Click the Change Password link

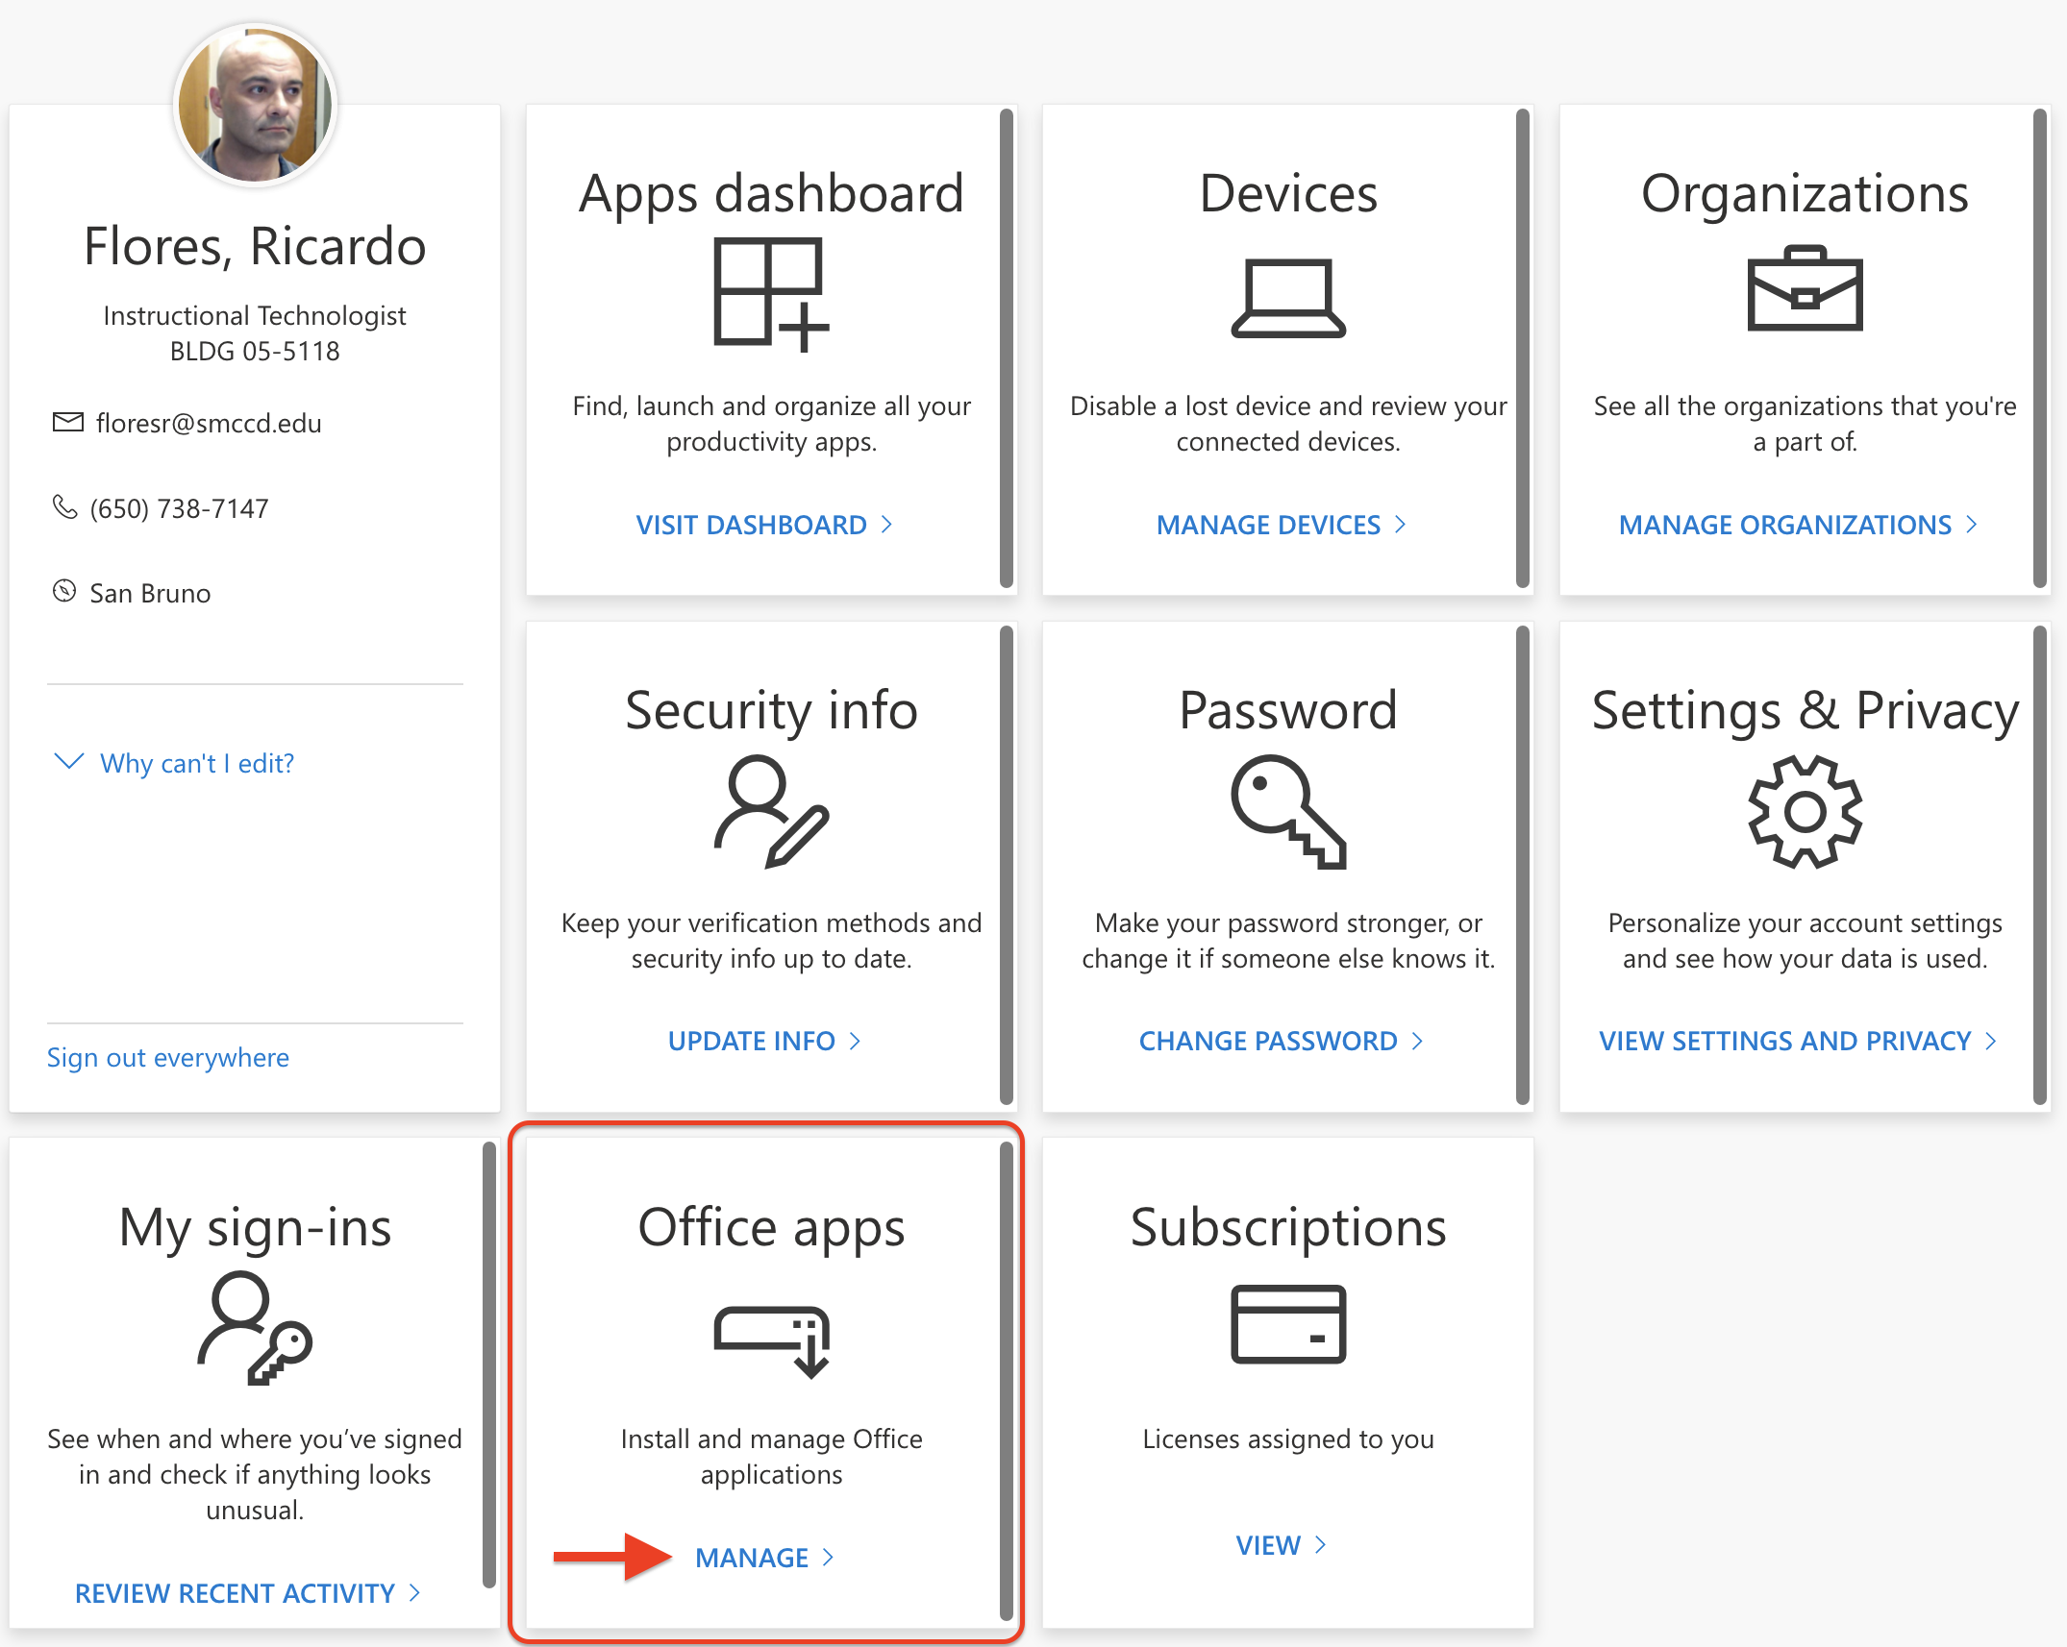[x=1280, y=1041]
